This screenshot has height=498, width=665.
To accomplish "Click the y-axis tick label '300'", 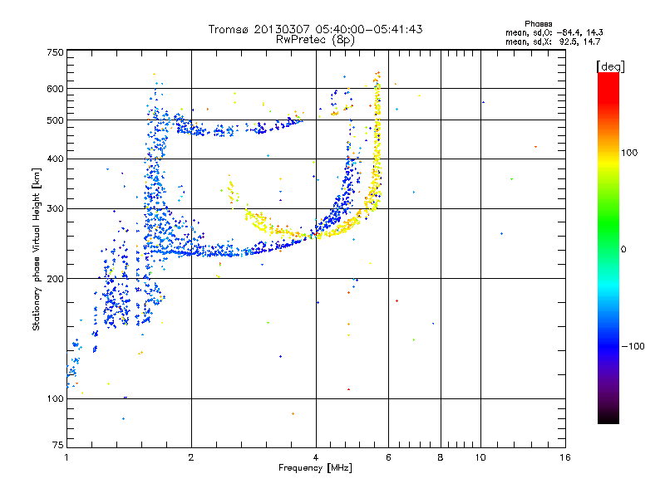I will [x=55, y=209].
